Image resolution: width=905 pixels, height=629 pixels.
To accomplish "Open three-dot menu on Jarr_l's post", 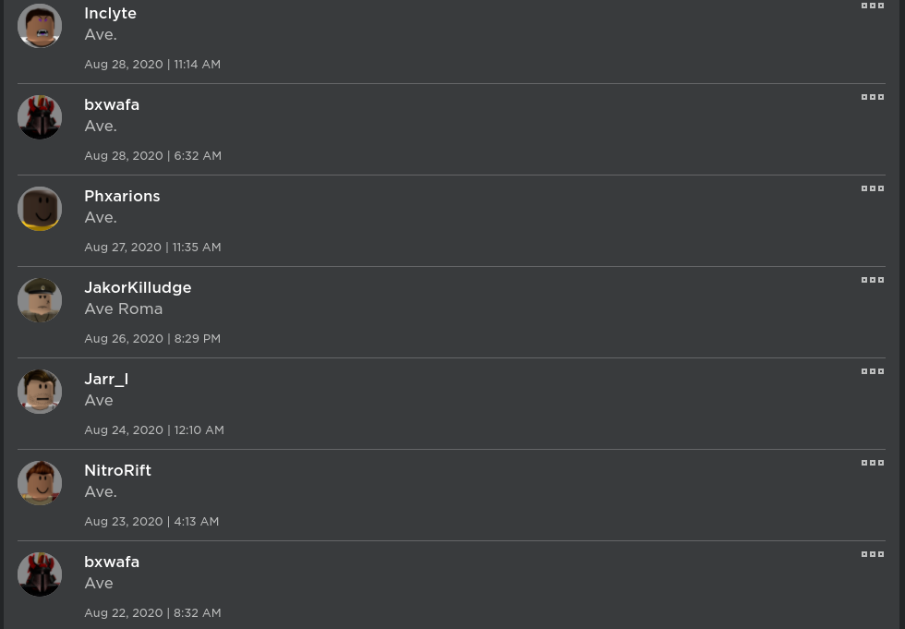I will [872, 371].
